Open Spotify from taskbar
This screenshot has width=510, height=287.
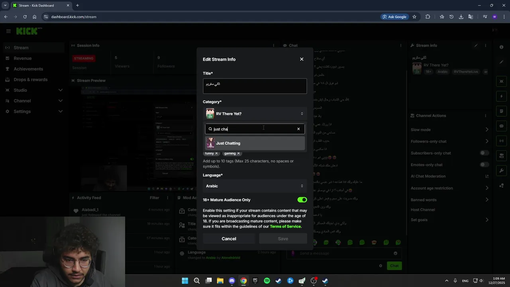click(x=267, y=281)
